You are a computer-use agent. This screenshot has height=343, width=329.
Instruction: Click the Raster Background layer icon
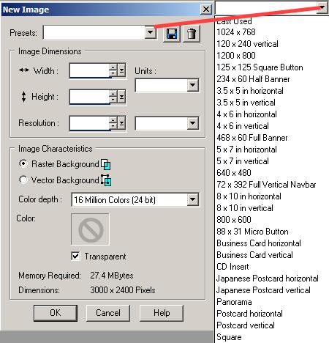[x=106, y=164]
